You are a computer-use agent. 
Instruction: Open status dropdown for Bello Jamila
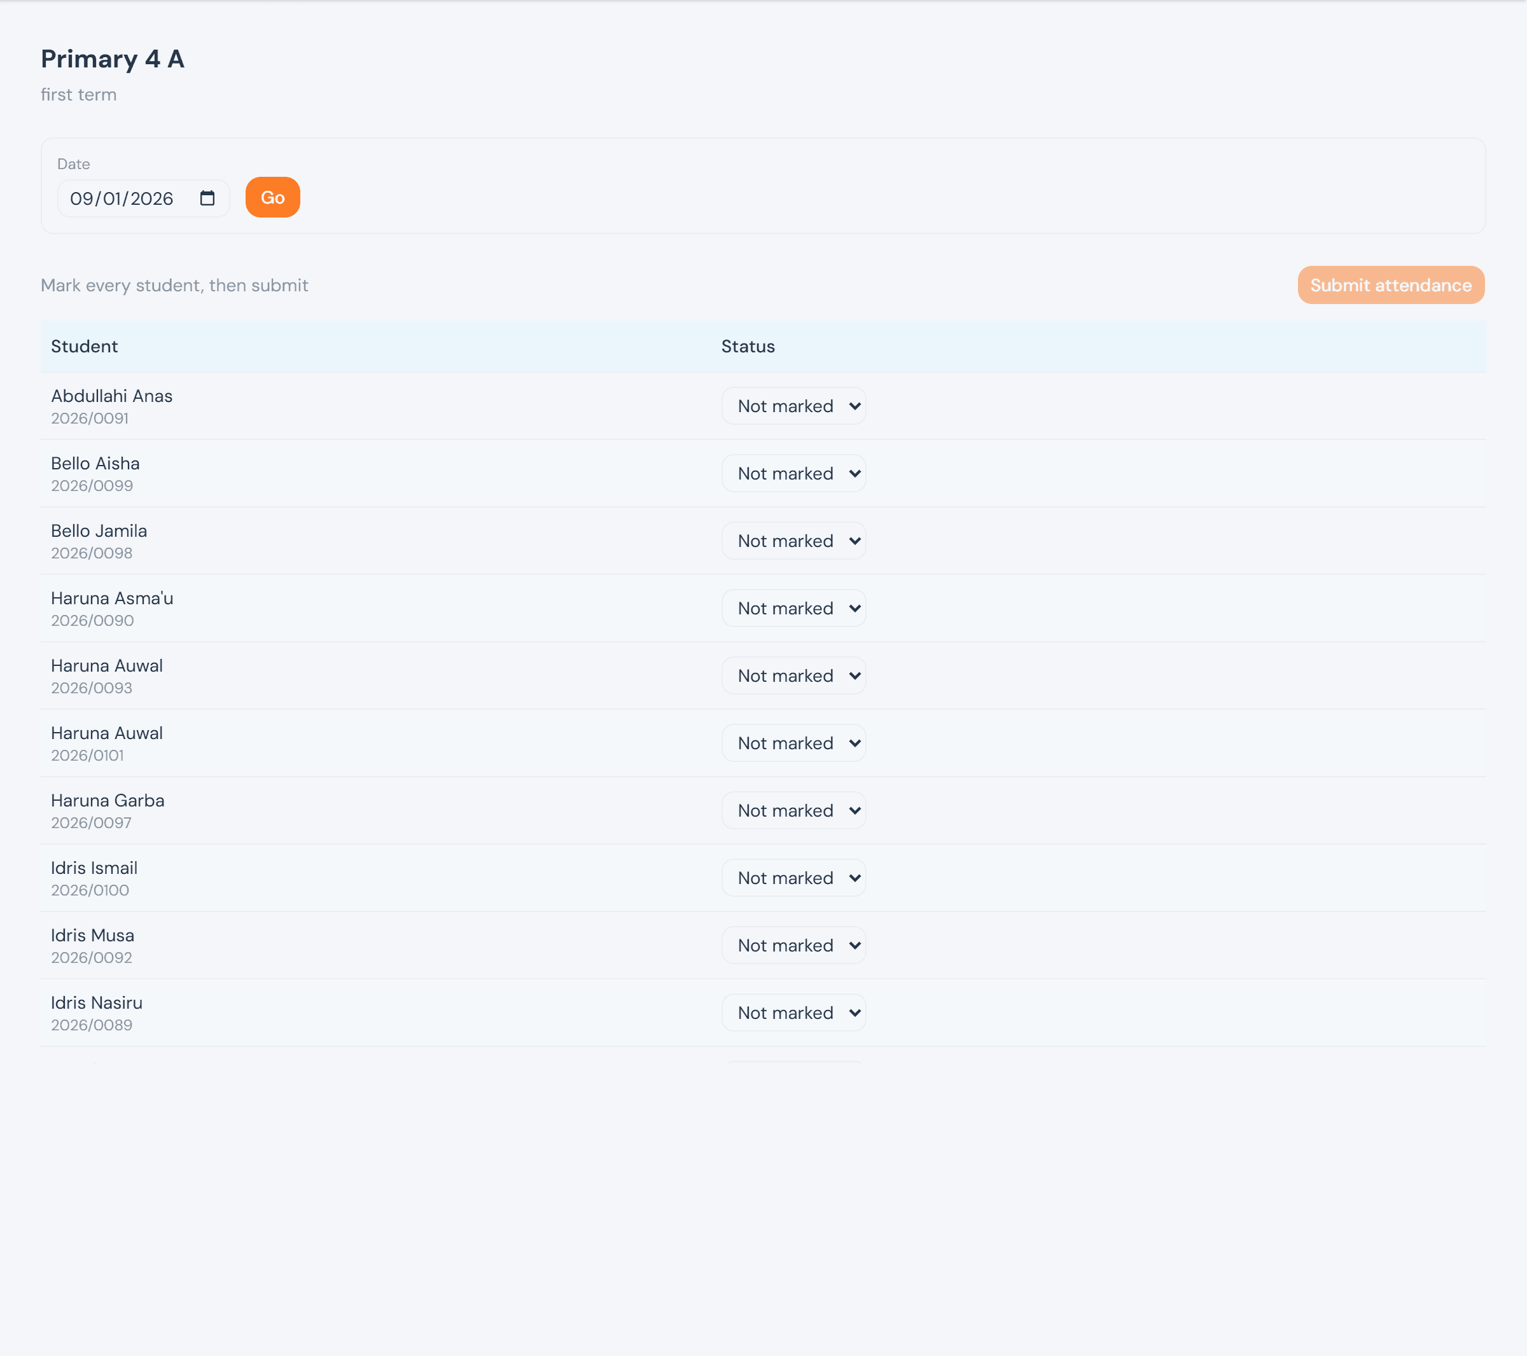coord(793,541)
